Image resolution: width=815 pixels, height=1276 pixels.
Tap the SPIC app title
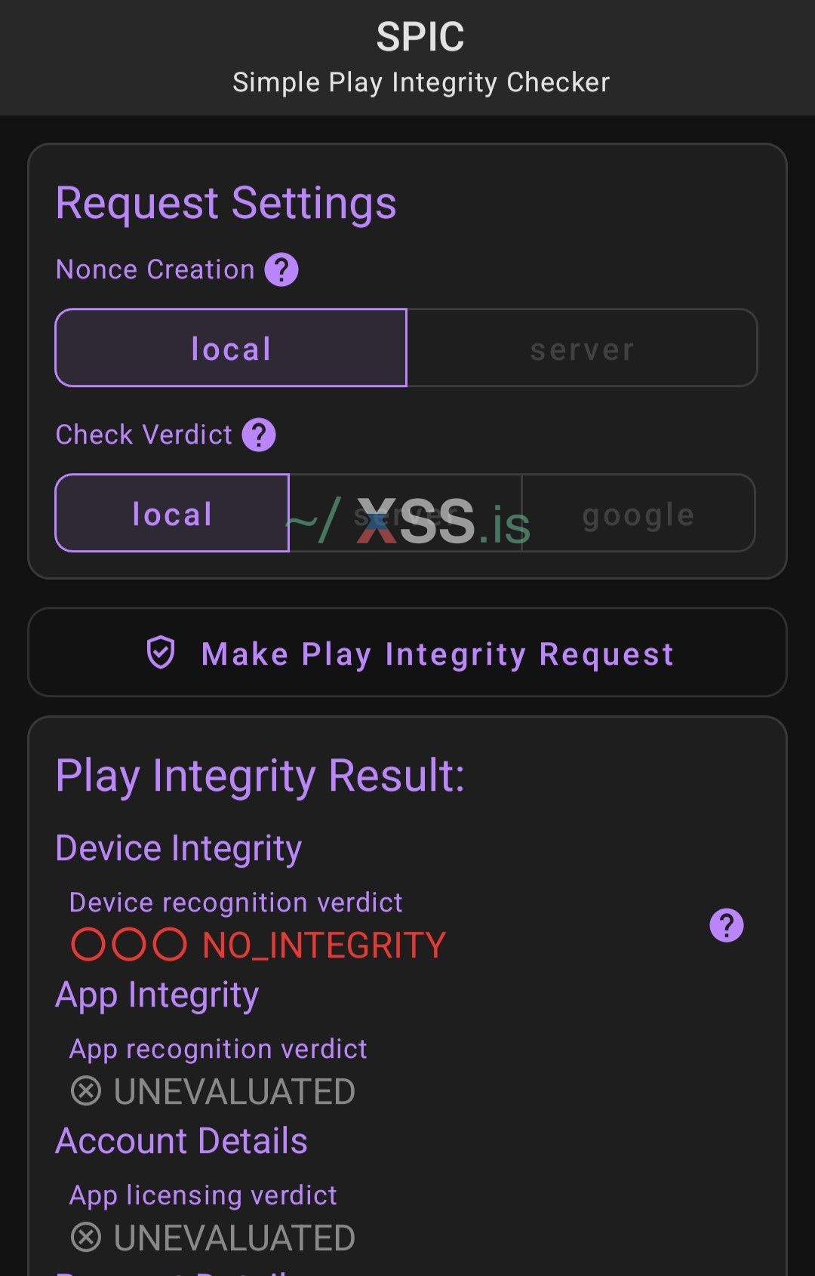click(420, 37)
